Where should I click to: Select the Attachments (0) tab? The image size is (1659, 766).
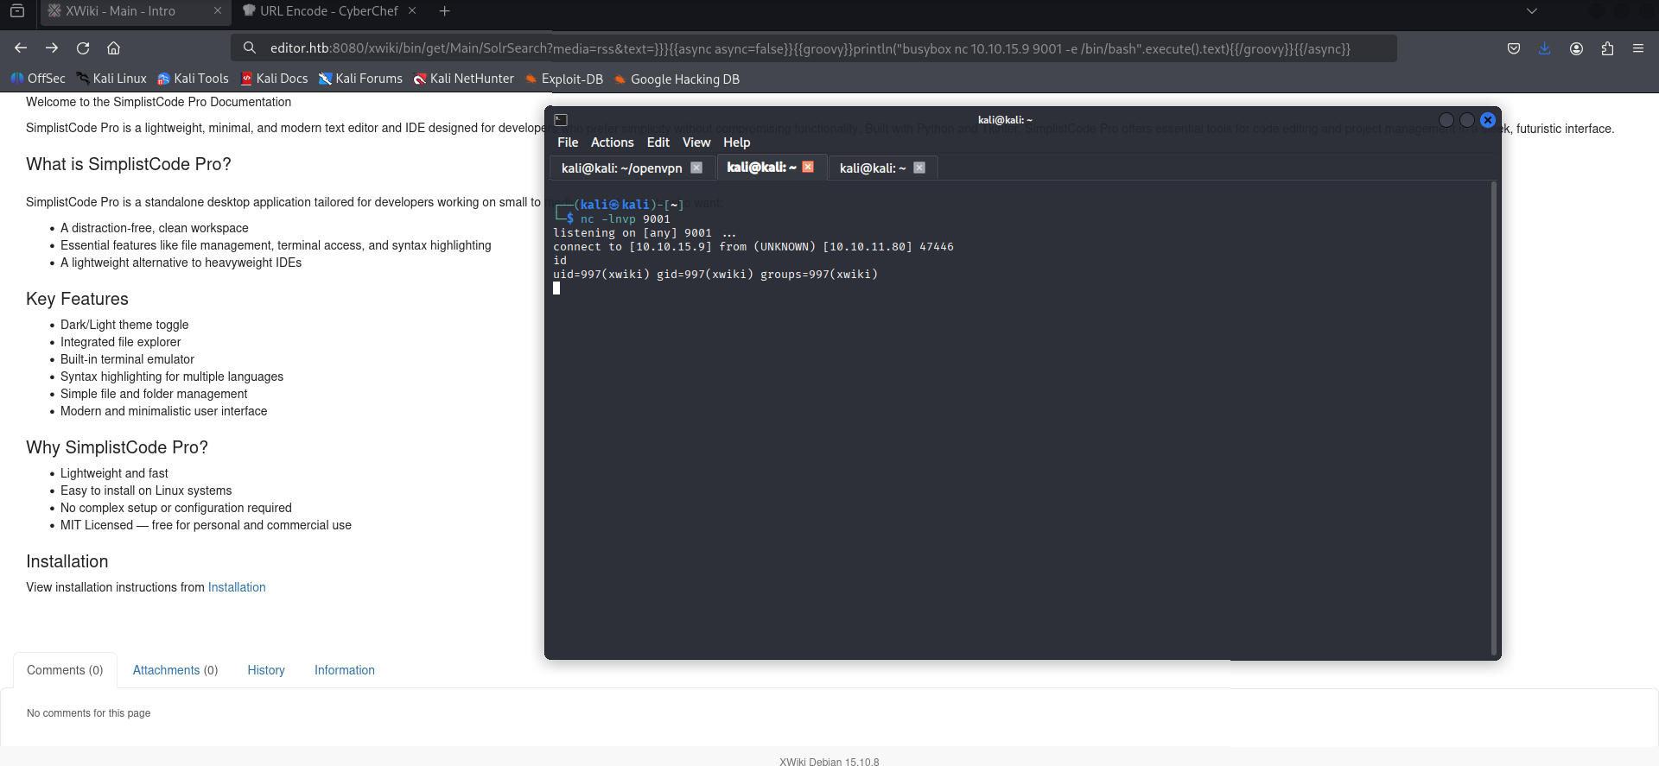(x=175, y=670)
